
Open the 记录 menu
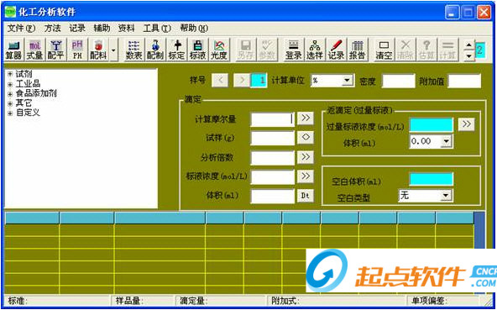pyautogui.click(x=77, y=29)
